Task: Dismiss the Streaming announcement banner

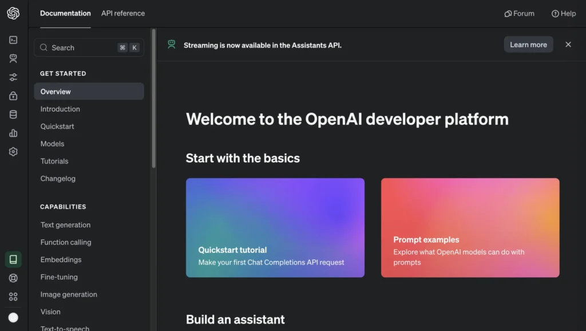Action: (568, 44)
